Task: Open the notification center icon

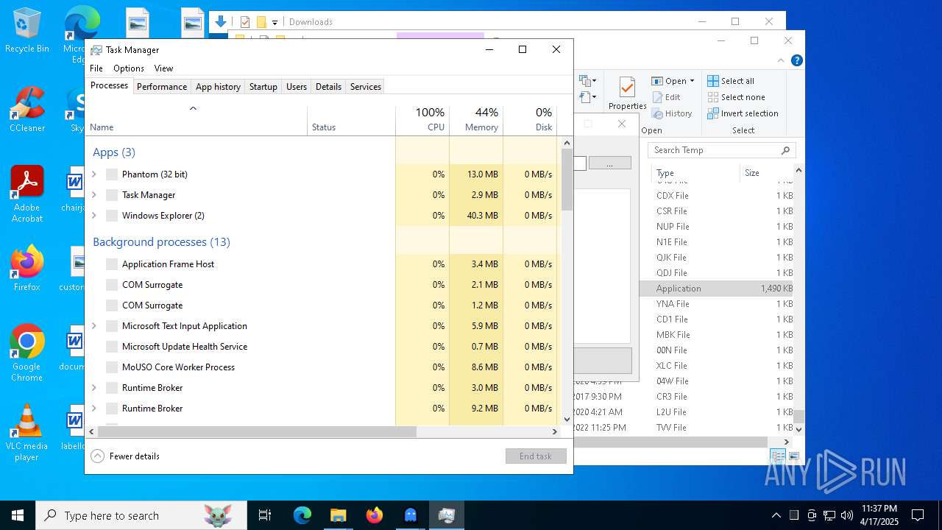Action: click(x=918, y=515)
